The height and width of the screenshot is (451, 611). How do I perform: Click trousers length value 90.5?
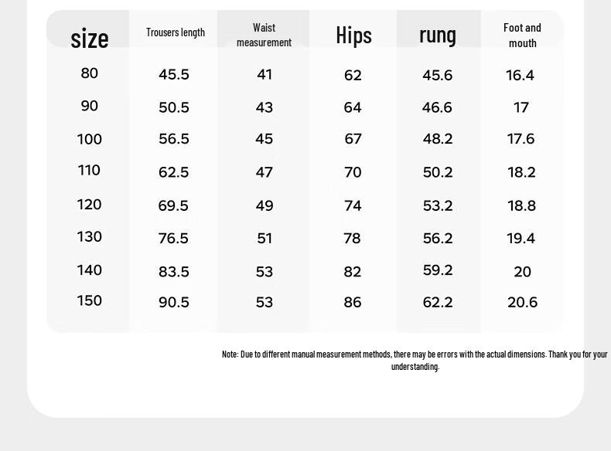coord(174,303)
